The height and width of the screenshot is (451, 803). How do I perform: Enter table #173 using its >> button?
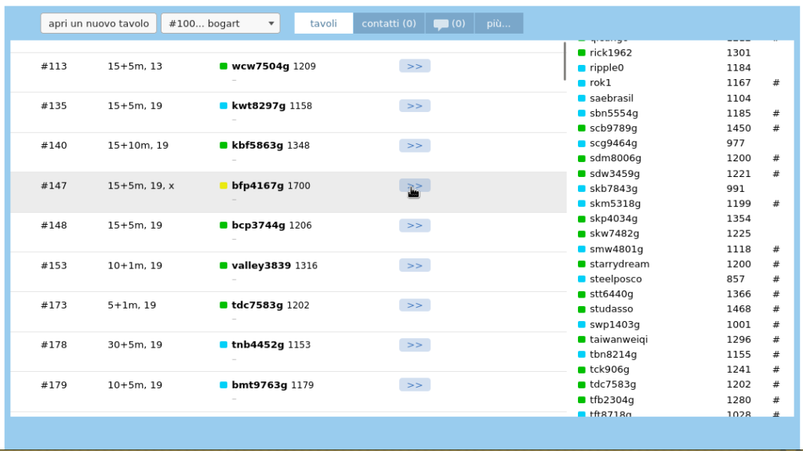[414, 305]
